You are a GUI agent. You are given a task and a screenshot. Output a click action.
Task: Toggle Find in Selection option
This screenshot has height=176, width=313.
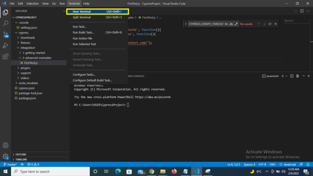coord(270,24)
